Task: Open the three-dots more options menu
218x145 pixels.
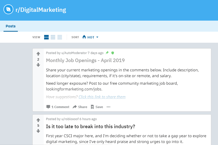Action: click(x=108, y=107)
